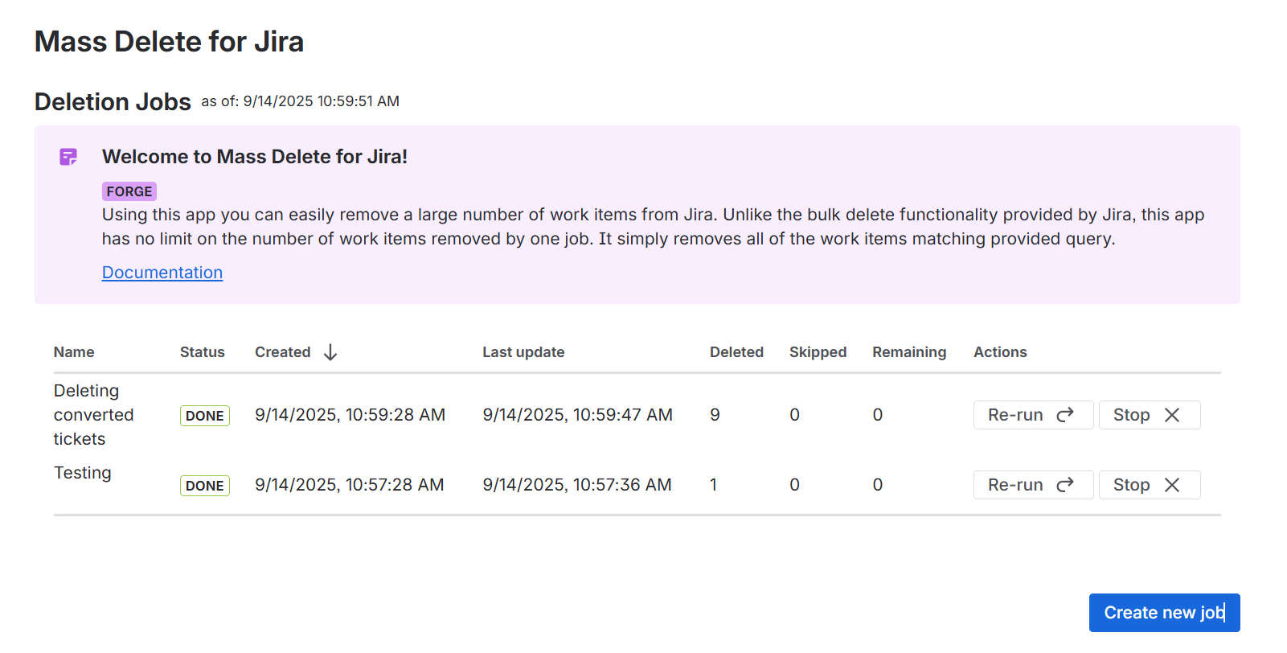Click the 'Welcome to Mass Delete for Jira!' heading

tap(255, 157)
